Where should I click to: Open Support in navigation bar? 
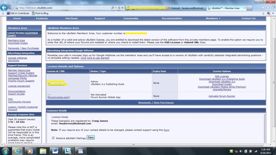[x=100, y=18]
